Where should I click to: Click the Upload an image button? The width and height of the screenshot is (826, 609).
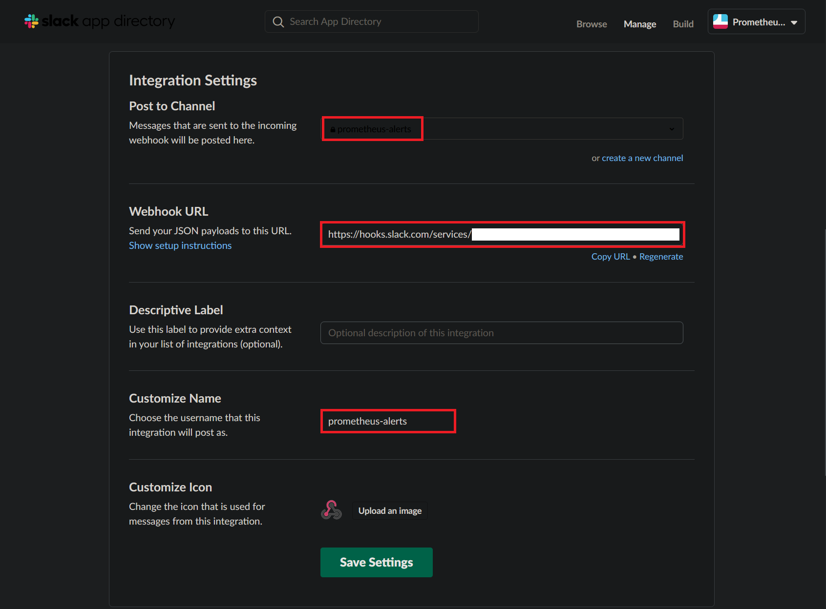click(x=390, y=511)
